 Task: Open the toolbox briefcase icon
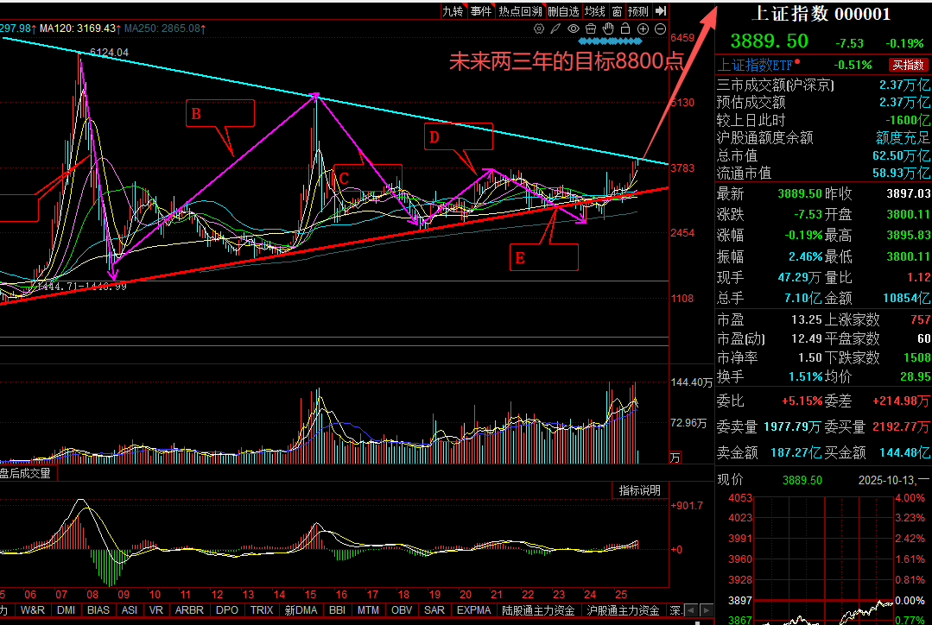point(590,28)
